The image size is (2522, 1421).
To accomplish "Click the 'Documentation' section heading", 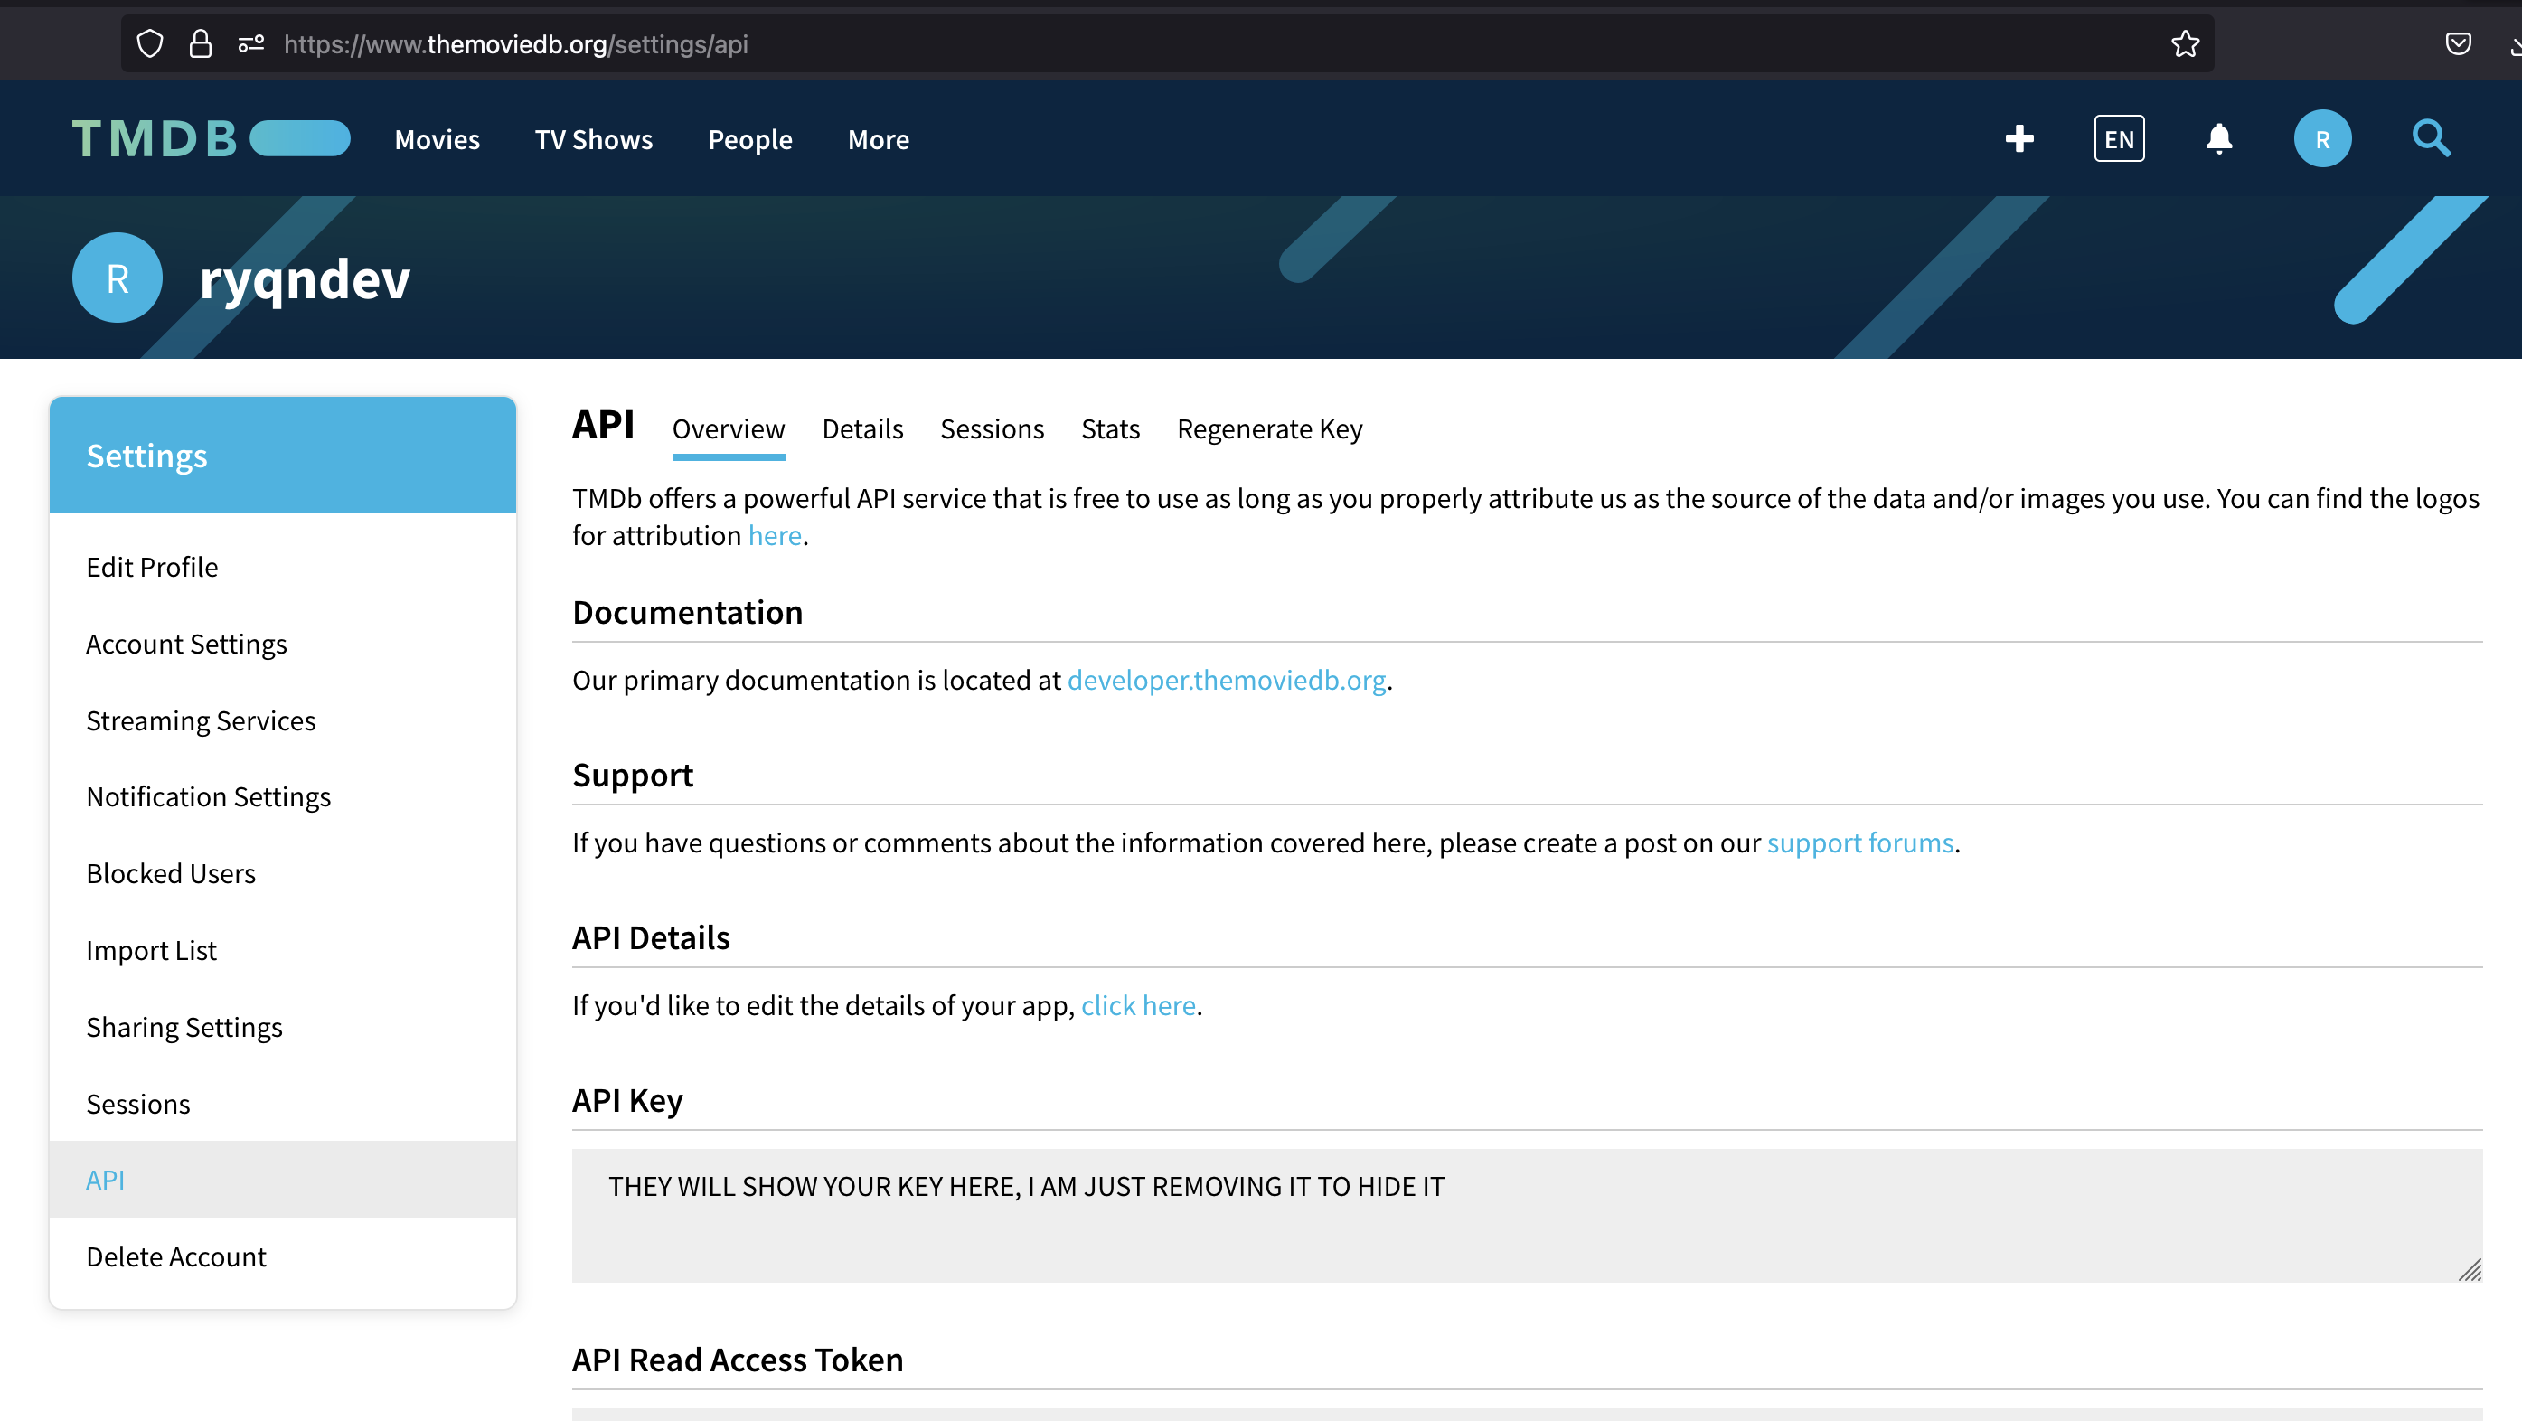I will pos(687,612).
